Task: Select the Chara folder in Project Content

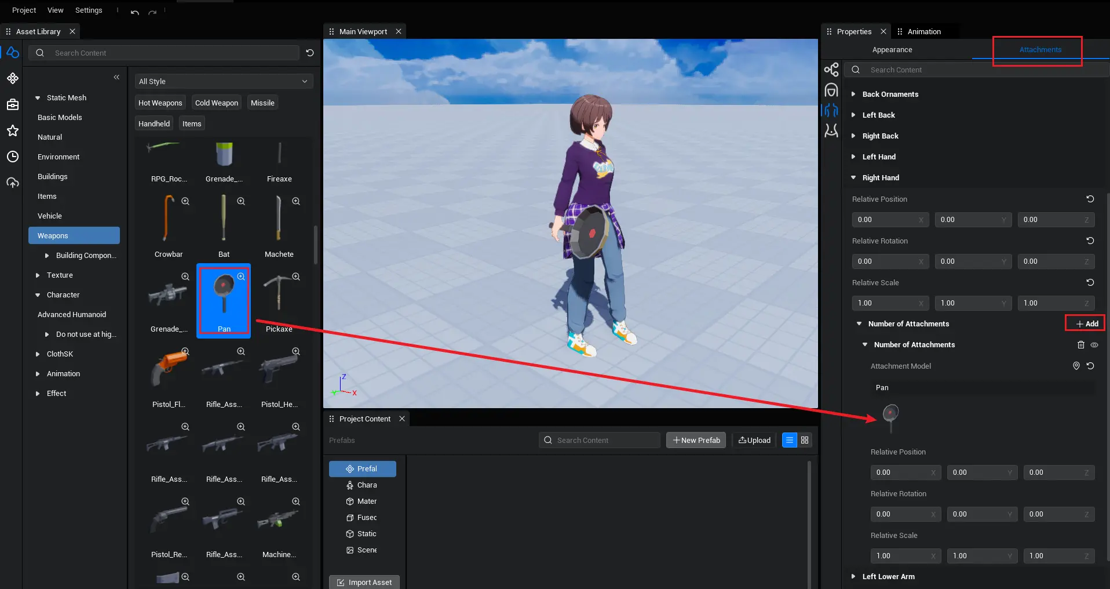Action: (x=362, y=485)
